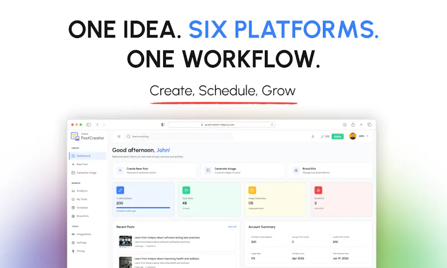Click the browser forward arrow
Image resolution: width=447 pixels, height=268 pixels.
[x=104, y=125]
